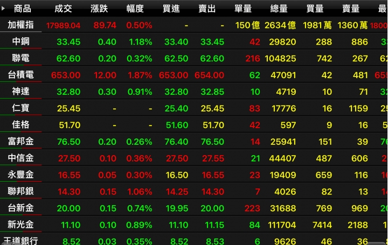Screen dimensions: 388x245
Task: Select the 王道銀行 stock name
Action: (x=21, y=241)
